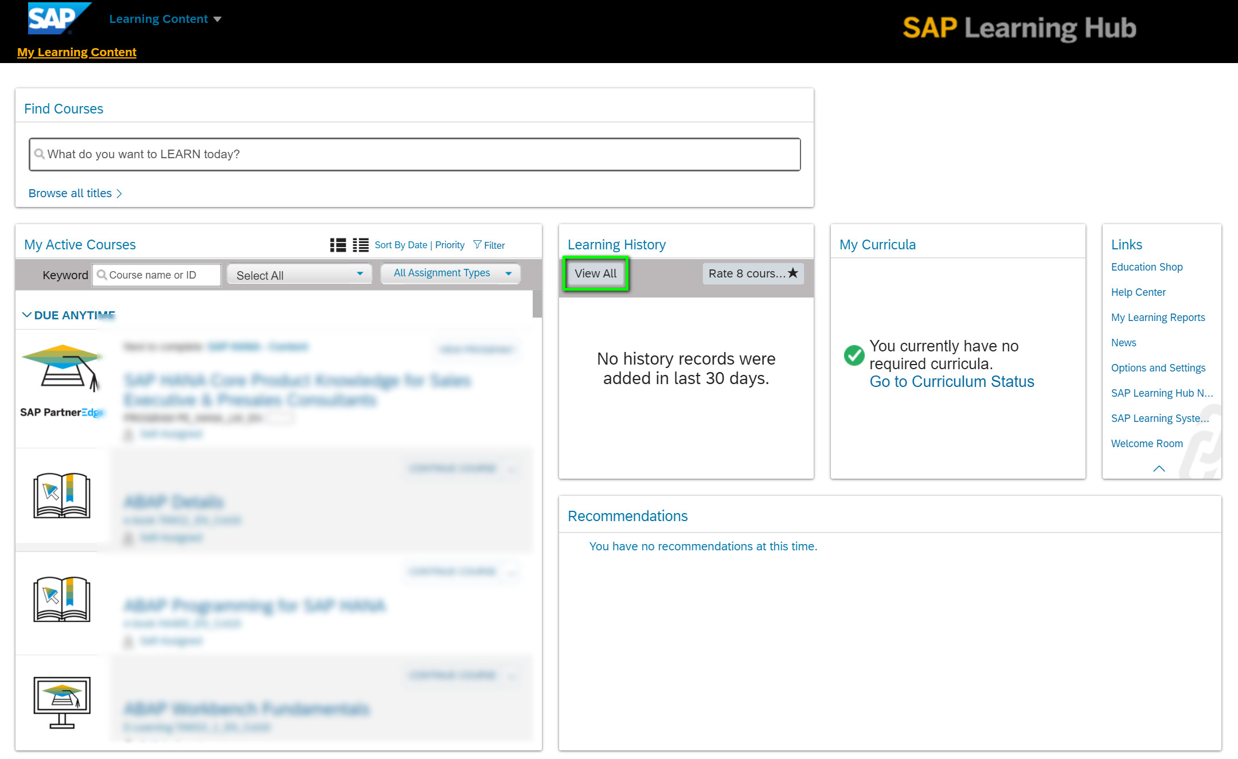Switch to detailed list view icon
The height and width of the screenshot is (759, 1238).
point(338,245)
